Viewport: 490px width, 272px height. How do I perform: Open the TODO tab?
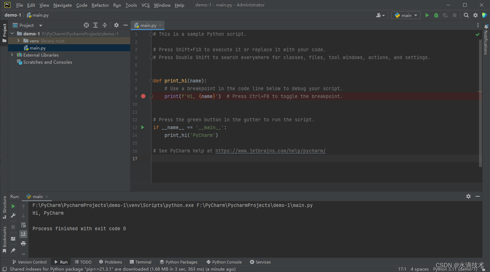(83, 262)
